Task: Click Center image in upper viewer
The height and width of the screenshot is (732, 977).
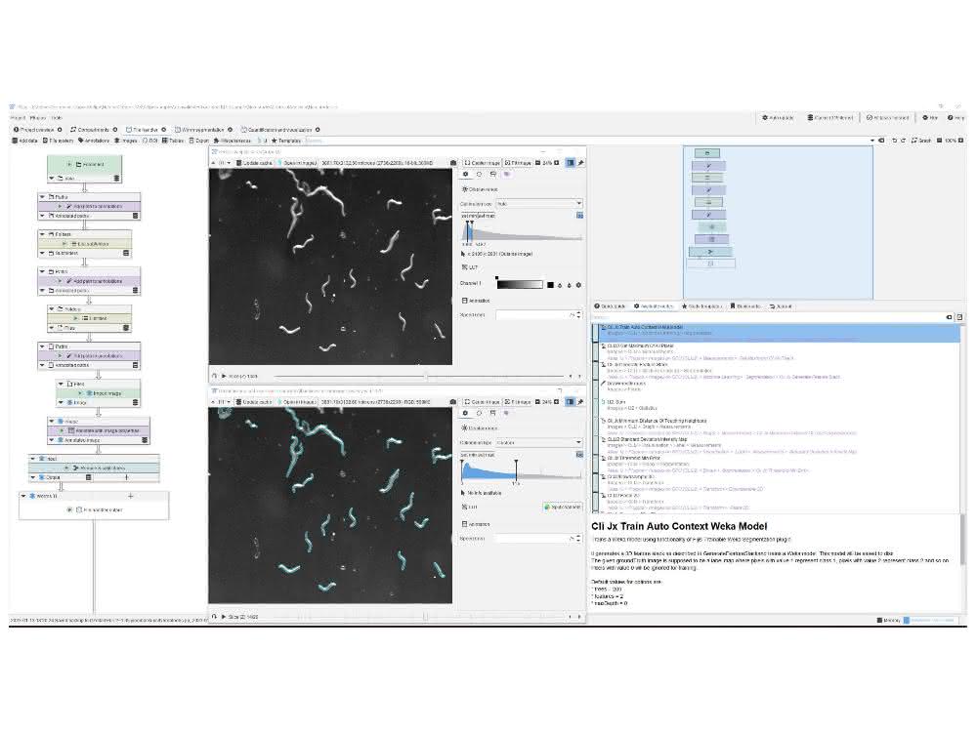Action: (x=483, y=163)
